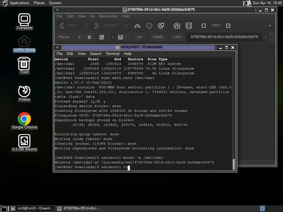This screenshot has width=283, height=212.
Task: Zoom in in file manager
Action: pyautogui.click(x=228, y=26)
